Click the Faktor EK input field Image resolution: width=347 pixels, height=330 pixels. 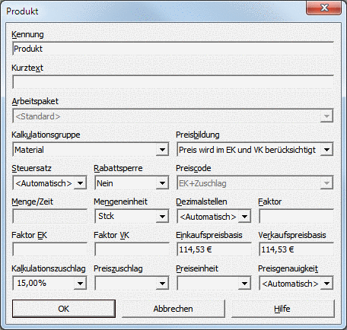(x=49, y=249)
